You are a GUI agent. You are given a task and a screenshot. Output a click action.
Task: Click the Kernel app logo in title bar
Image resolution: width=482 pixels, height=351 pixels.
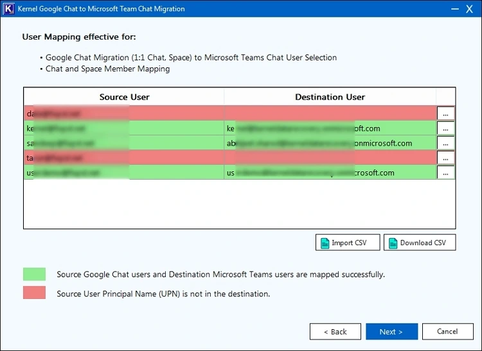click(x=10, y=9)
